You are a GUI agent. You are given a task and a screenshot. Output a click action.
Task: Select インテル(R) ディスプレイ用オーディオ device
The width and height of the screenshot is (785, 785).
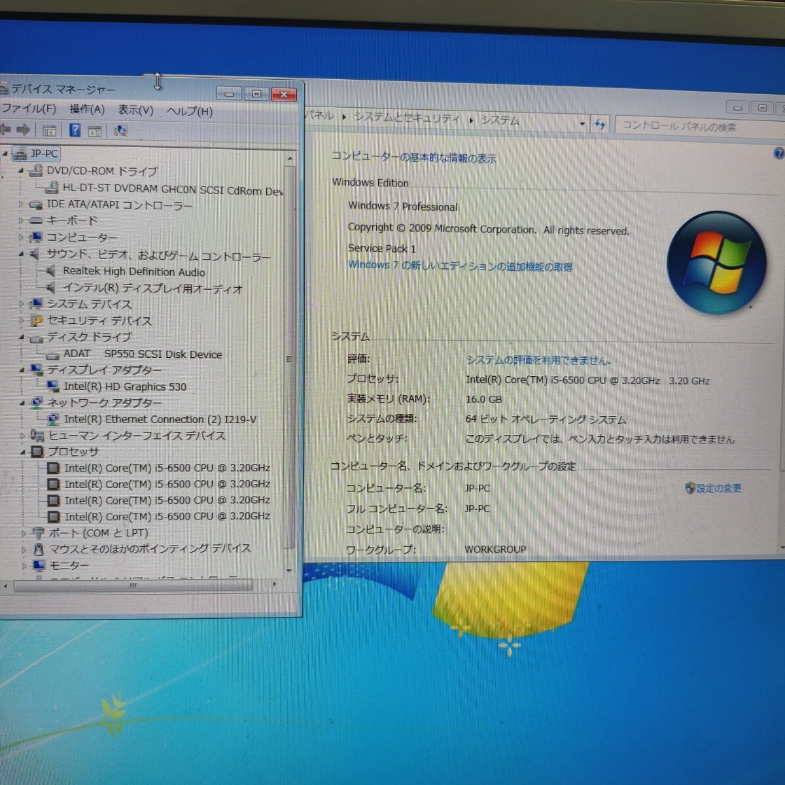152,288
